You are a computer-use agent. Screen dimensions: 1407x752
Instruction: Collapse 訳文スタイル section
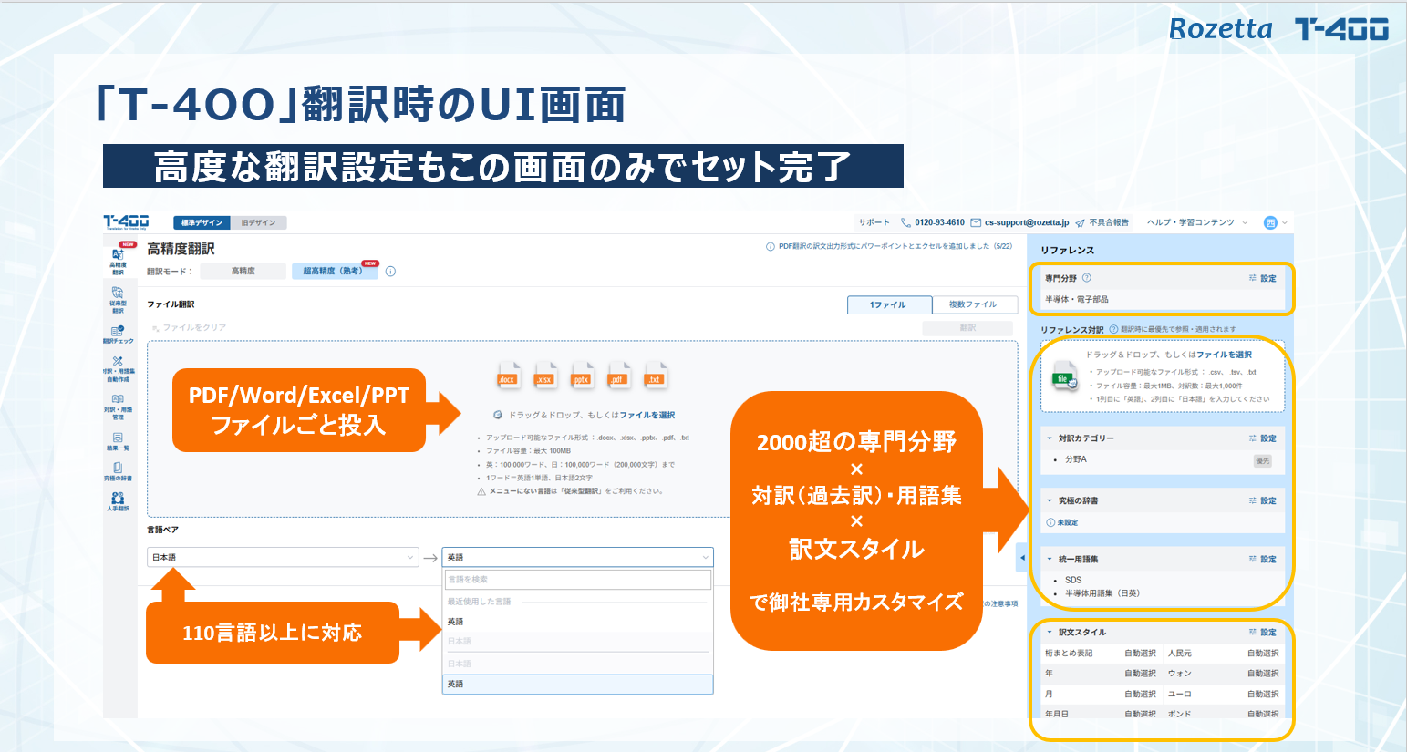1050,632
